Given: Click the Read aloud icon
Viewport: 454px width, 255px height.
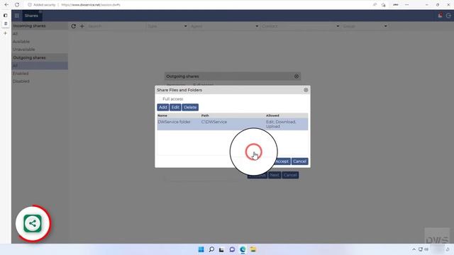Looking at the screenshot, I should coord(375,5).
